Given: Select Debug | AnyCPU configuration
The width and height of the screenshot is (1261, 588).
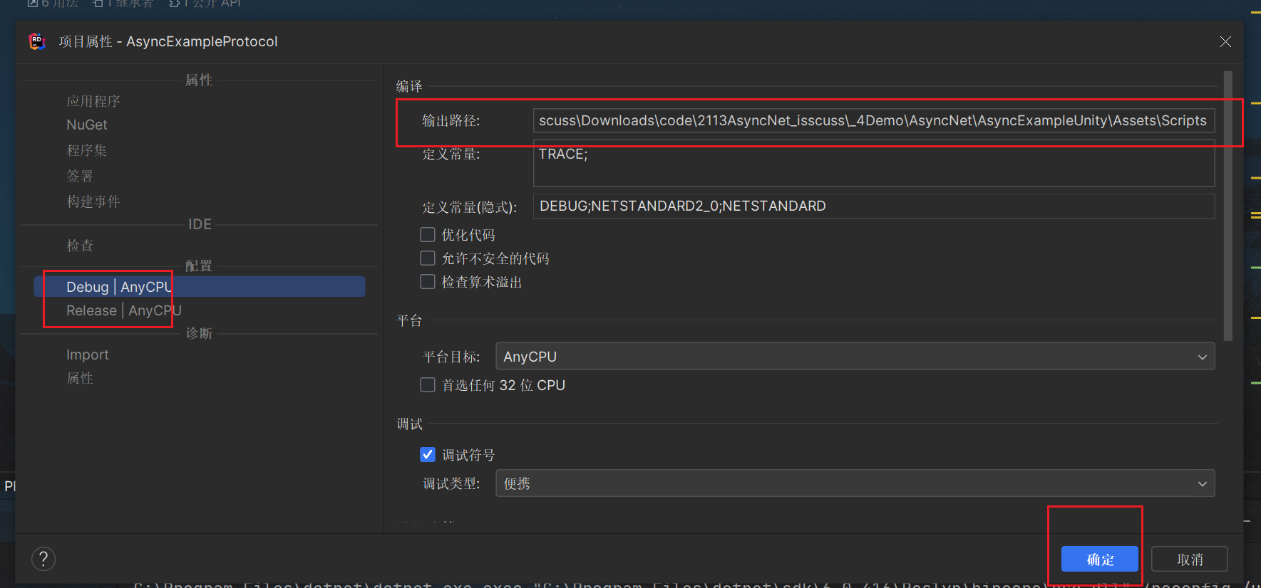Looking at the screenshot, I should pyautogui.click(x=118, y=287).
